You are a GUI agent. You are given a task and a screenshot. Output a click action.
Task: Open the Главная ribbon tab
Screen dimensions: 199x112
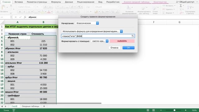pos(7,2)
